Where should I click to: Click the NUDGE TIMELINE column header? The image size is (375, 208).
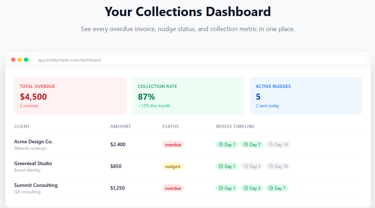click(235, 126)
